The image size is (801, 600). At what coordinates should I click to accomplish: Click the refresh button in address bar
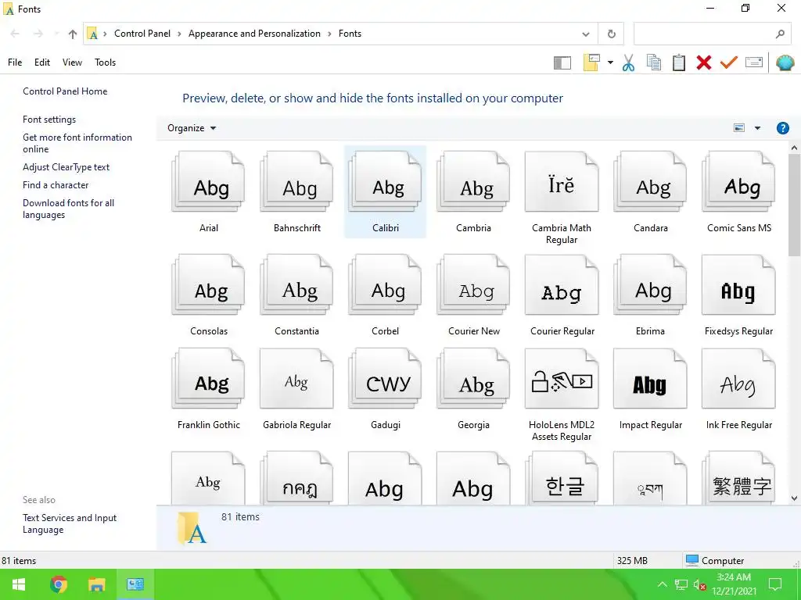[x=611, y=34]
